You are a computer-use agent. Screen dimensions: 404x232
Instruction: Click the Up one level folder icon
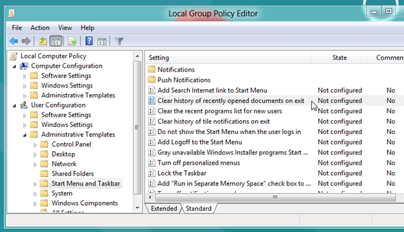pyautogui.click(x=43, y=41)
